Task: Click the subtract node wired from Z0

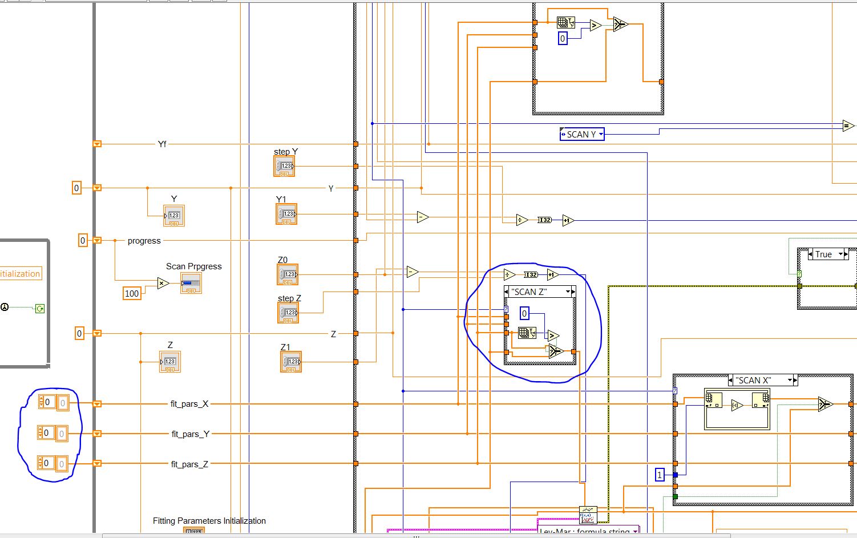Action: 412,272
